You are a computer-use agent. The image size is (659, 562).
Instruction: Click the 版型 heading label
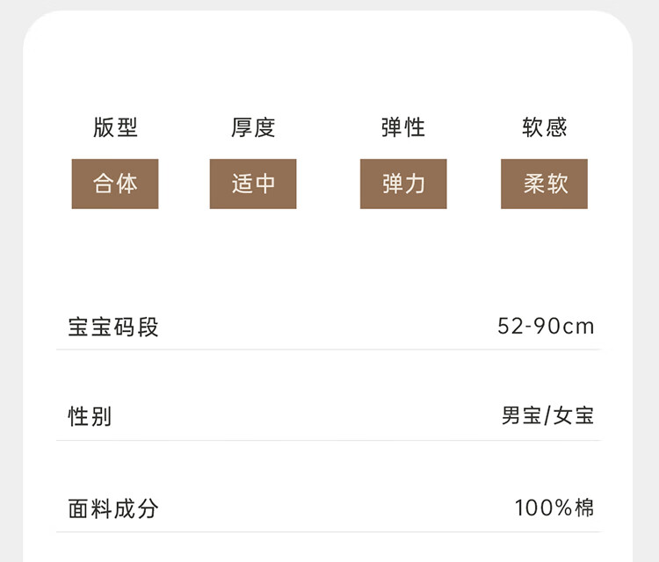[115, 128]
